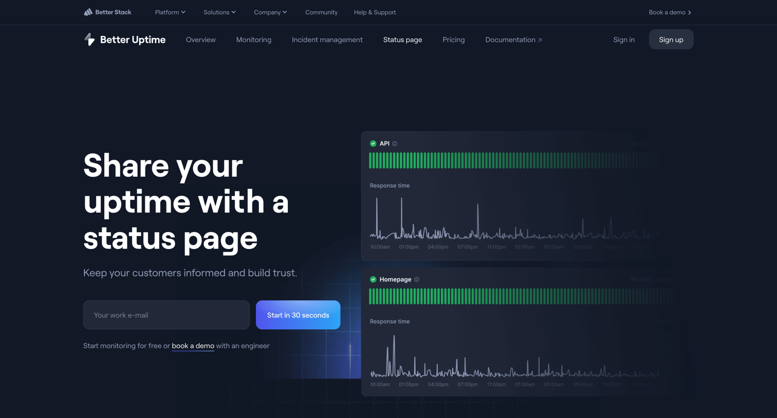Open the Community link
Viewport: 777px width, 418px height.
321,12
